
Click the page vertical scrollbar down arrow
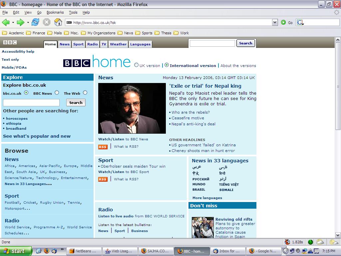pos(338,235)
